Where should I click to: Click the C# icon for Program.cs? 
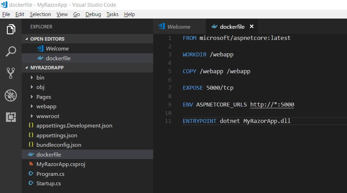tap(31, 173)
